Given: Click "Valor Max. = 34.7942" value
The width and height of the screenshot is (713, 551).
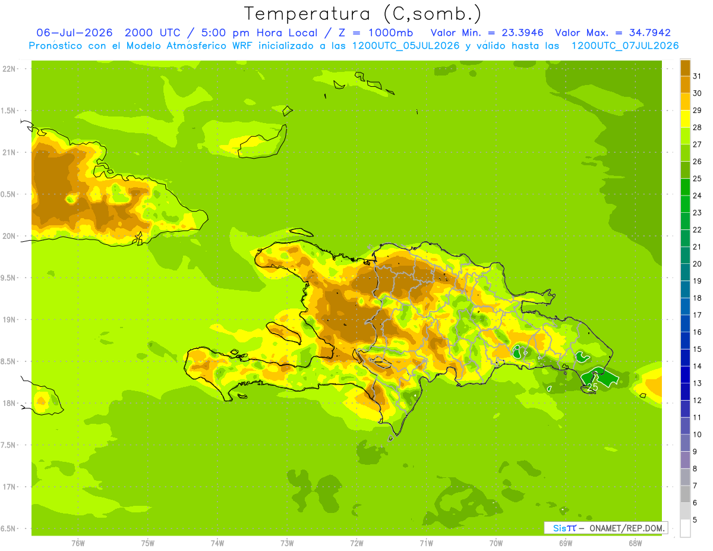Looking at the screenshot, I should tap(613, 33).
